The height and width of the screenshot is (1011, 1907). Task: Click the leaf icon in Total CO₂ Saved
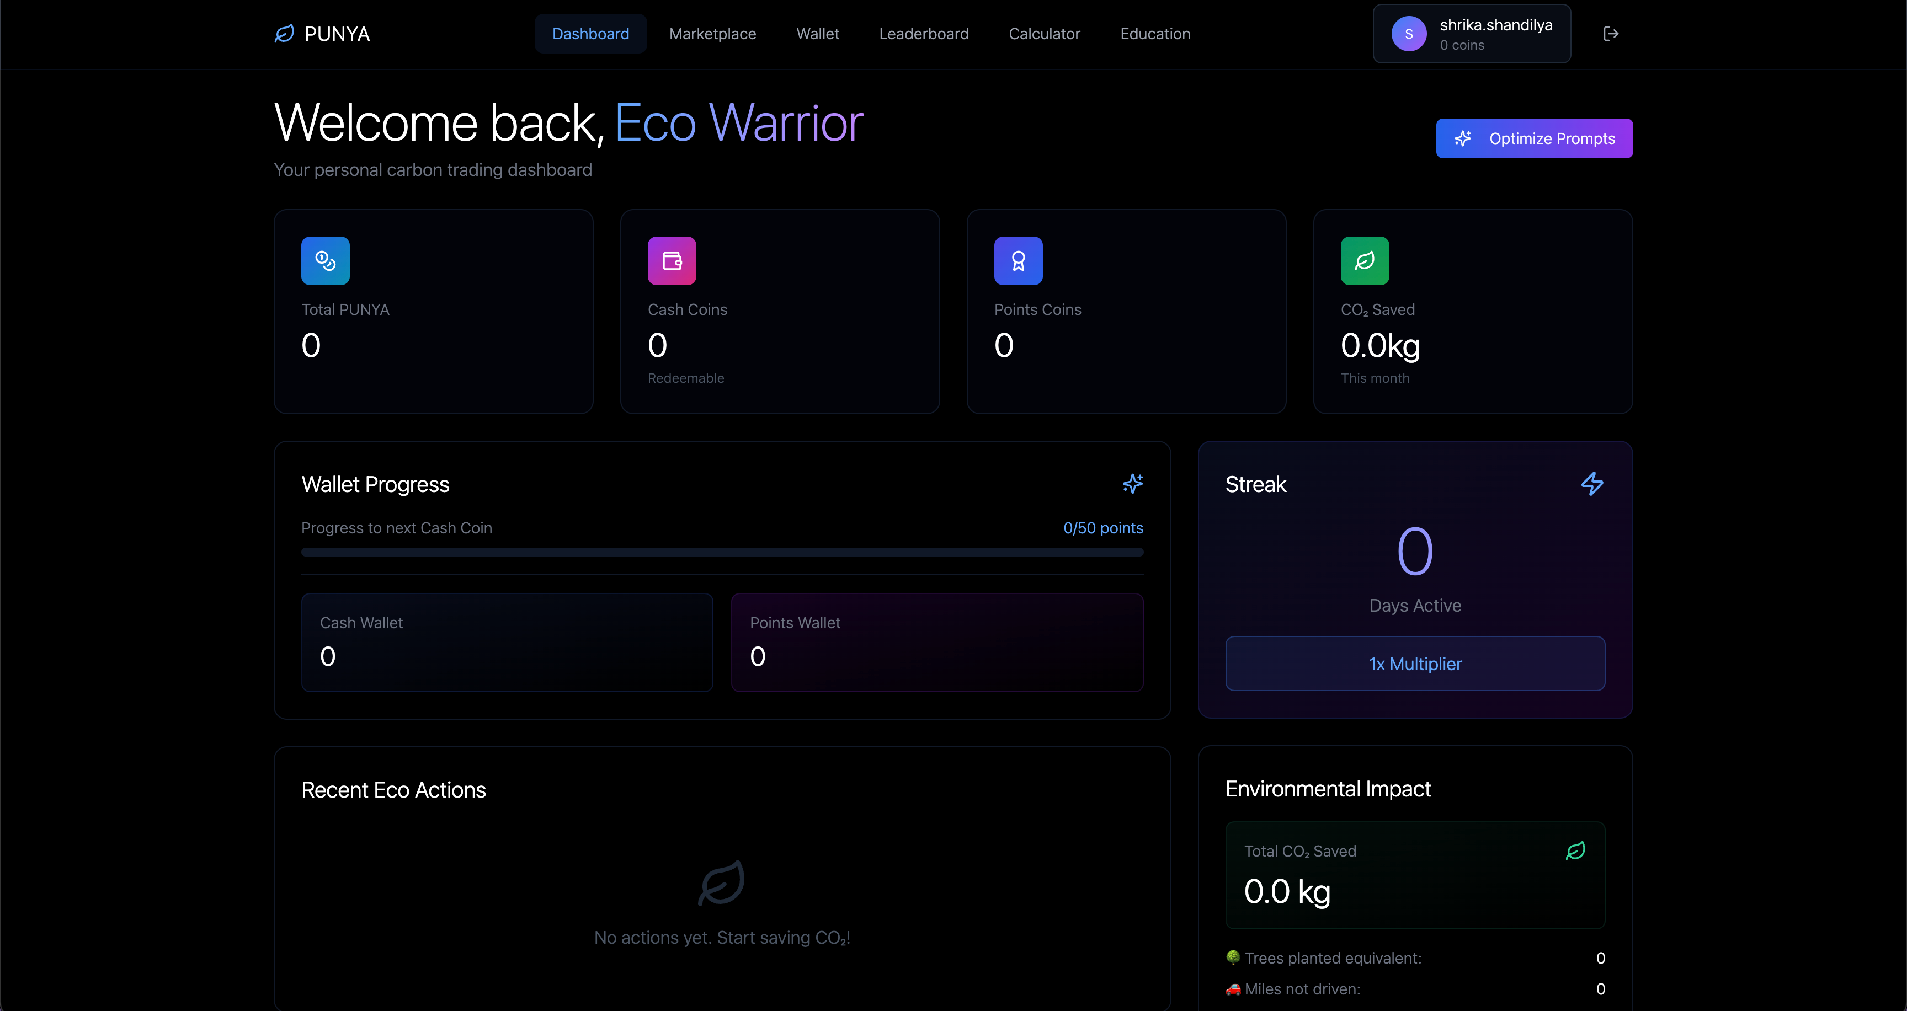[x=1575, y=850]
